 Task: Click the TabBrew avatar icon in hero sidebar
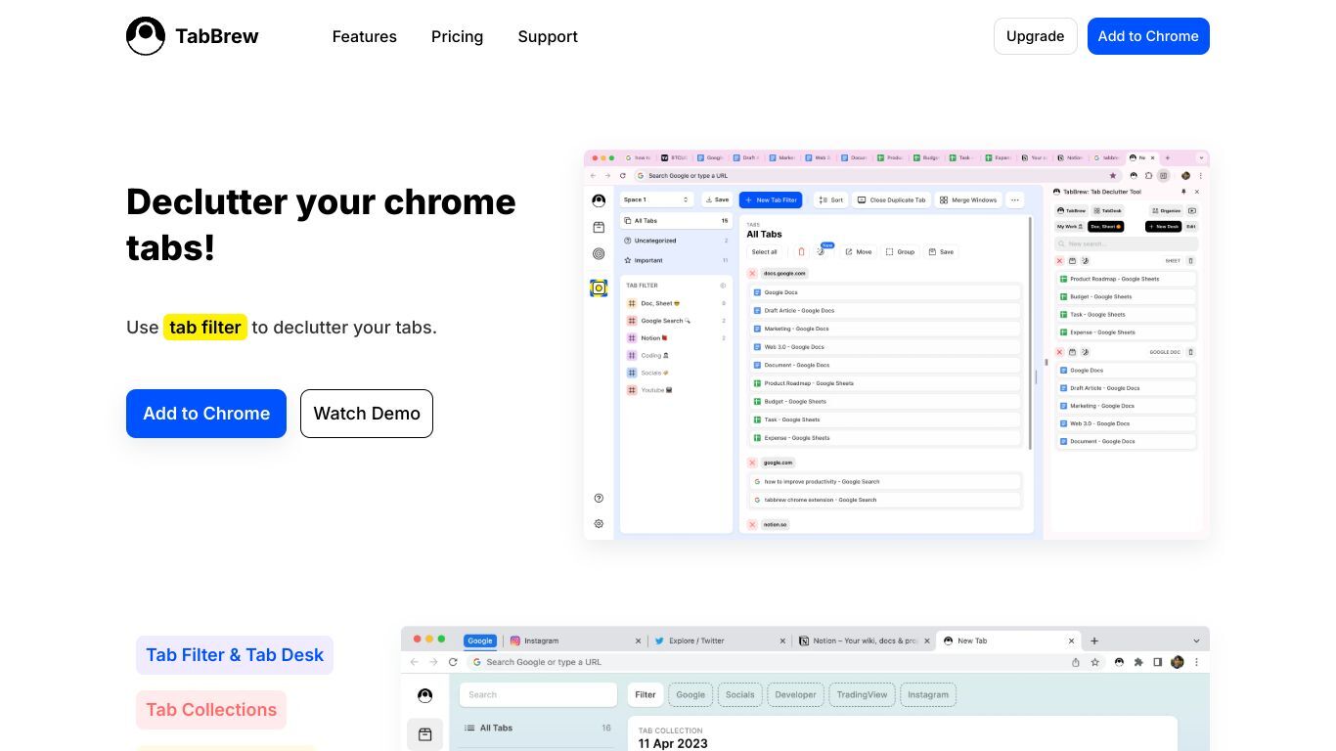pos(599,200)
